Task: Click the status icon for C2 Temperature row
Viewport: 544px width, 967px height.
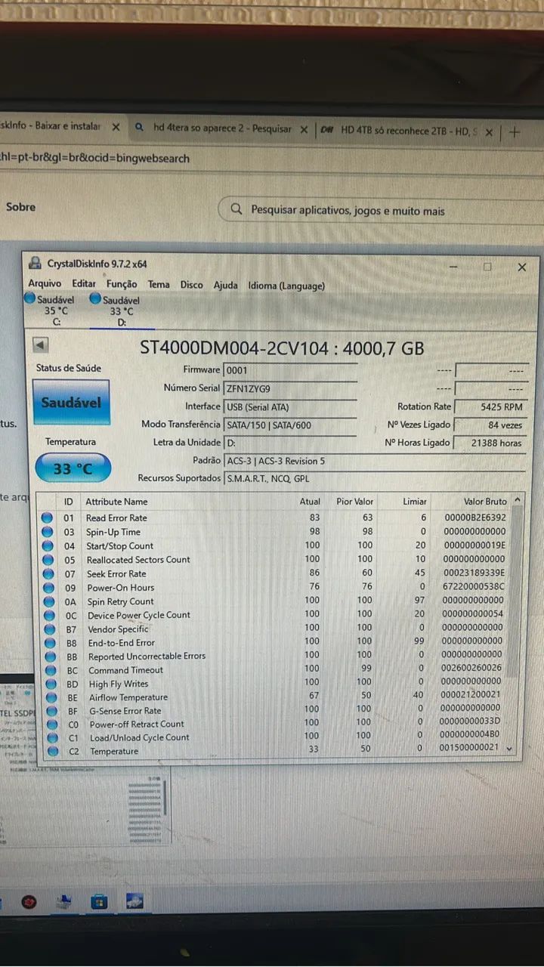Action: coord(53,751)
